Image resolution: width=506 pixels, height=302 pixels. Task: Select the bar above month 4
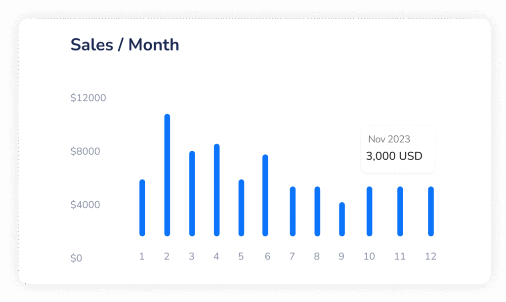pyautogui.click(x=216, y=190)
